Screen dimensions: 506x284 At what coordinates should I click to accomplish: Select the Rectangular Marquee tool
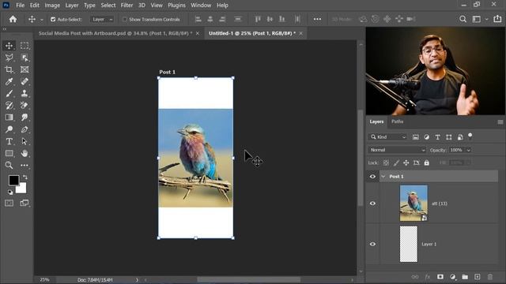coord(25,46)
